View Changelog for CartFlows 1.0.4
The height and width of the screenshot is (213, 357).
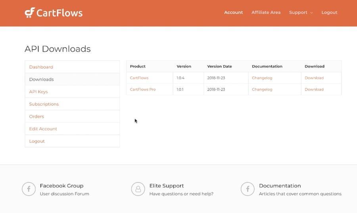[262, 78]
